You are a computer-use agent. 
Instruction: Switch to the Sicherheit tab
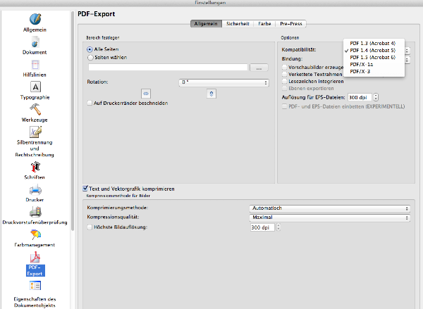tap(238, 23)
